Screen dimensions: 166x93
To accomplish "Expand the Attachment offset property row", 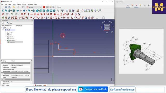I will pyautogui.click(x=2, y=71).
